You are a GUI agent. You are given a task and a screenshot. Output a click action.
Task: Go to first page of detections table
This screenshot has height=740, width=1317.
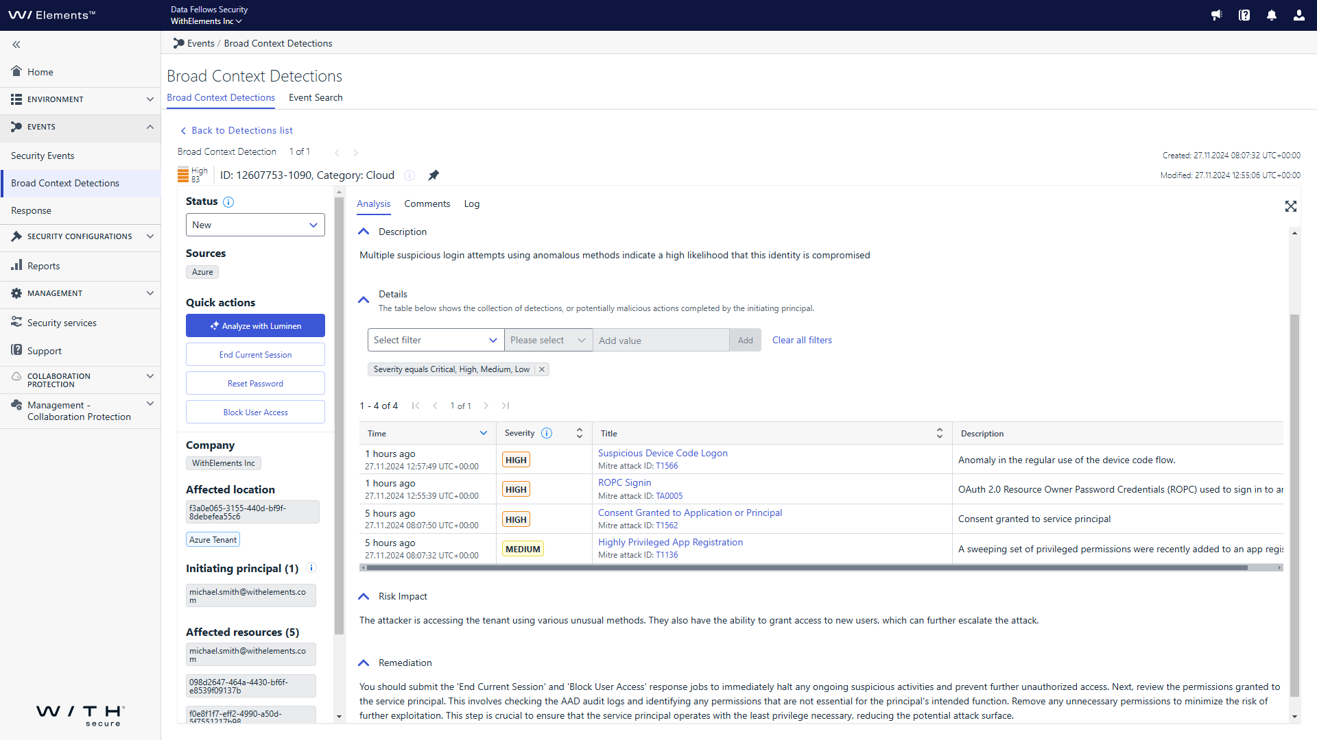tap(416, 406)
